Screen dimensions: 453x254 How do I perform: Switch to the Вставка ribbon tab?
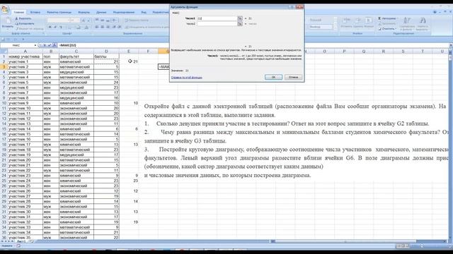(x=35, y=13)
